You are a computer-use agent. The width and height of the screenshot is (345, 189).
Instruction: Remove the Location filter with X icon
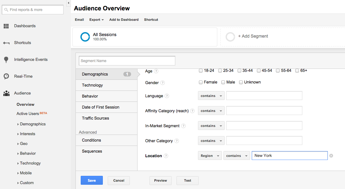click(331, 156)
